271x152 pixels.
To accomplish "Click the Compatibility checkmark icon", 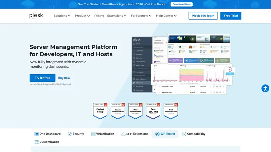I will point(184,134).
